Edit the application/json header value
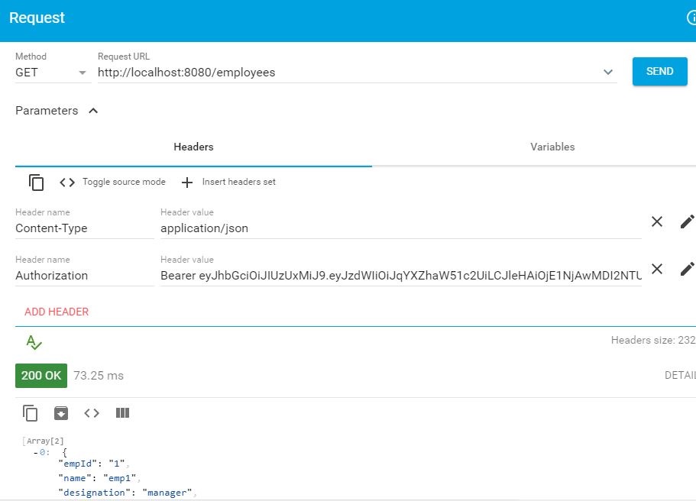The height and width of the screenshot is (501, 696). [x=401, y=228]
